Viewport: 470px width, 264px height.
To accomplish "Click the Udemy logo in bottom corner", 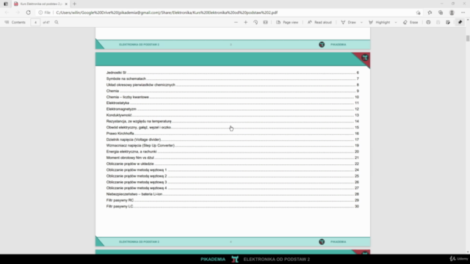I will (458, 259).
